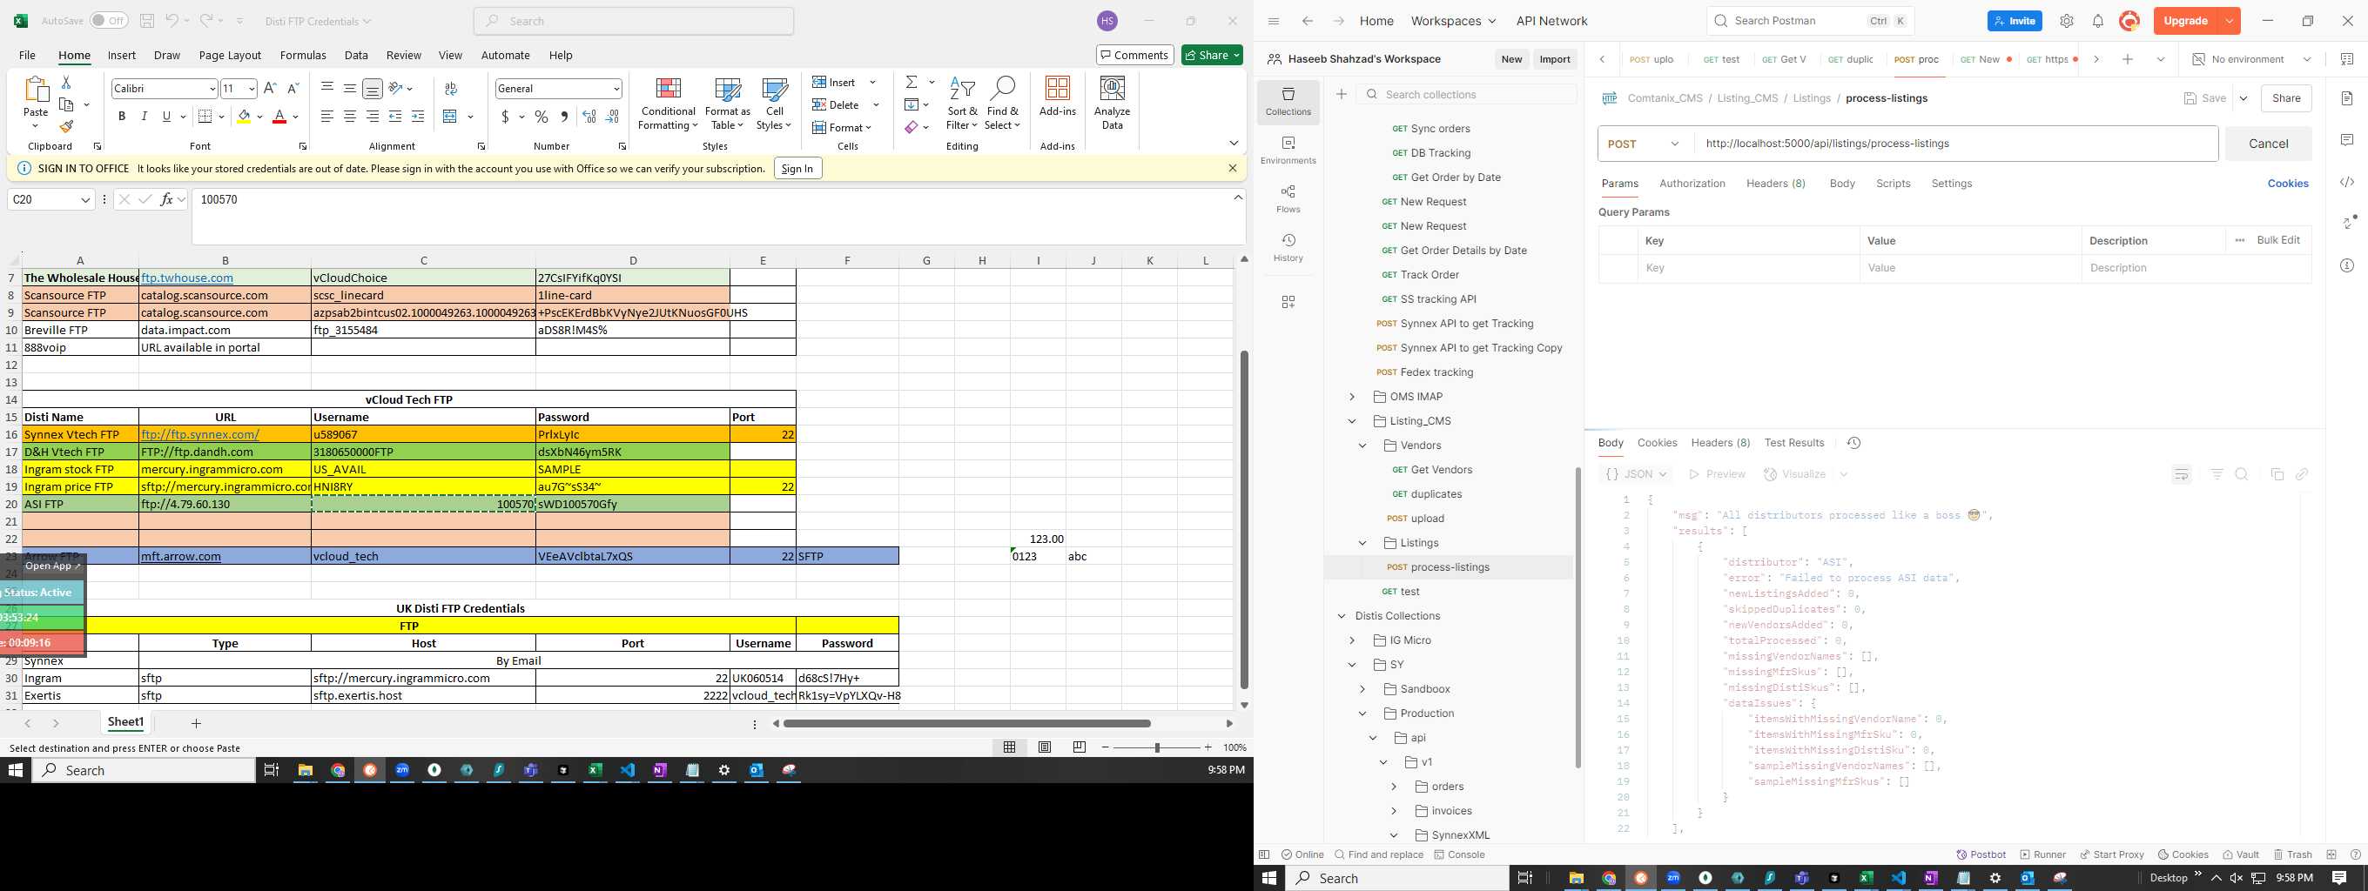
Task: Search the Postman response body
Action: pyautogui.click(x=2242, y=474)
